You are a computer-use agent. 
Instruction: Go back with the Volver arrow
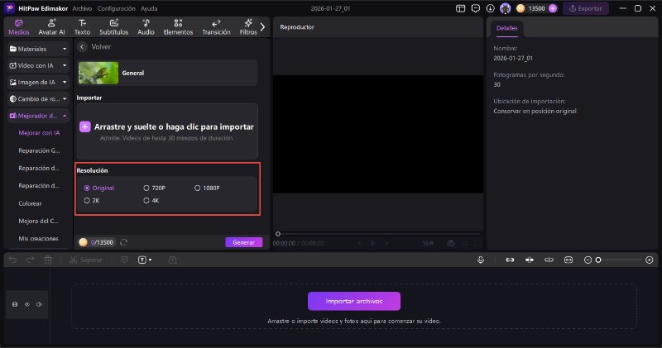click(x=82, y=47)
